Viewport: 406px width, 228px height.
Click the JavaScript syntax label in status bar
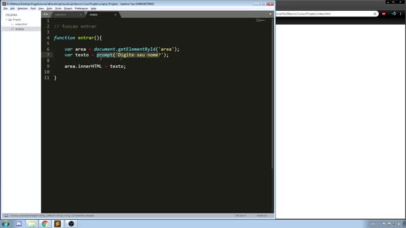point(262,215)
